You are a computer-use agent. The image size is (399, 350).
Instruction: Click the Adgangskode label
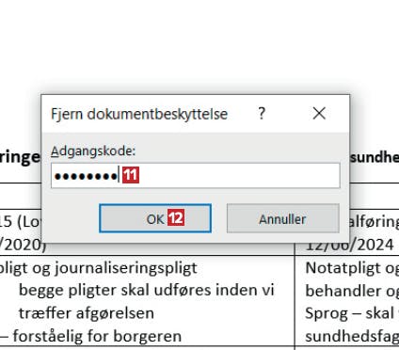click(x=93, y=151)
